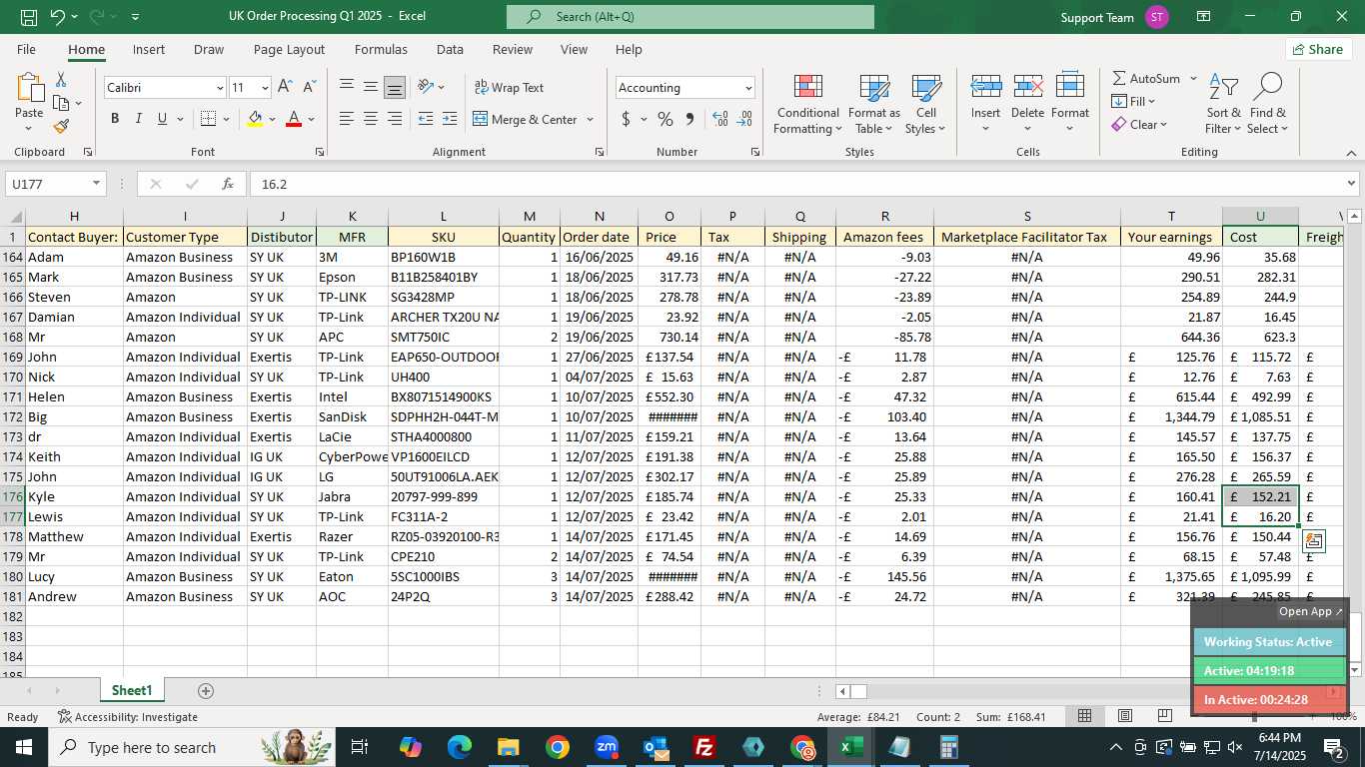This screenshot has height=767, width=1365.
Task: Open the font size dropdown showing 11
Action: click(x=265, y=88)
